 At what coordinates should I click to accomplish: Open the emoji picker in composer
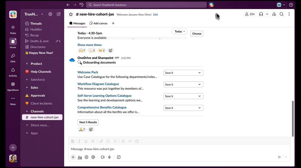pyautogui.click(x=87, y=157)
